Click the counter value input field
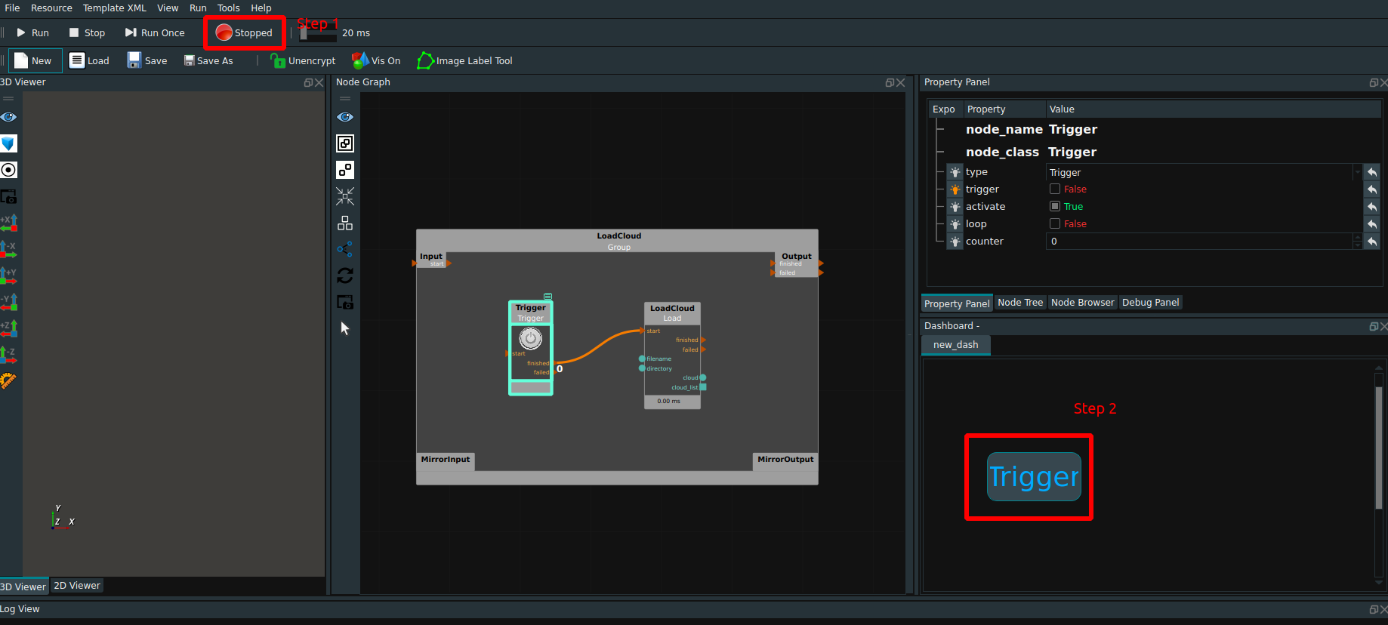The image size is (1388, 625). point(1199,241)
